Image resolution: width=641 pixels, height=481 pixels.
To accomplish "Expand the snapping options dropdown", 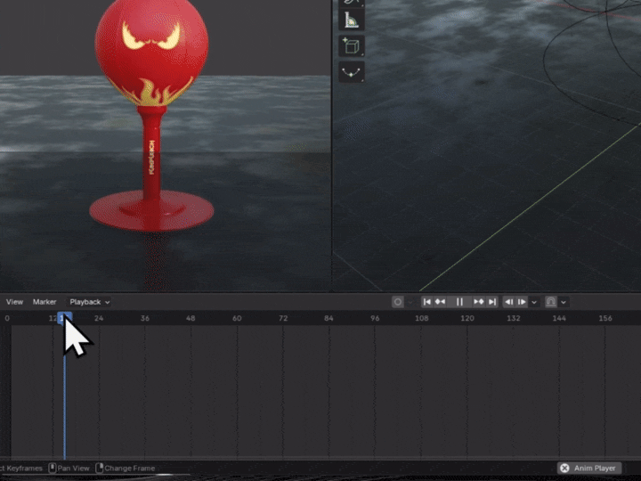I will (x=564, y=302).
